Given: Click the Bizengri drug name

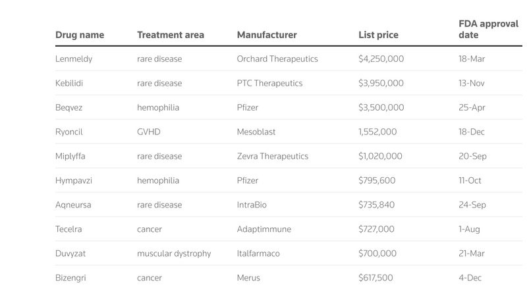Looking at the screenshot, I should click(70, 278).
